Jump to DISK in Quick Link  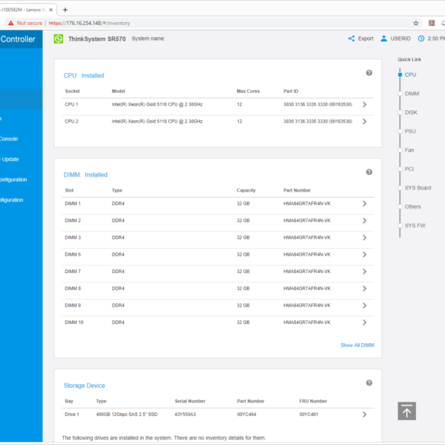tap(411, 113)
